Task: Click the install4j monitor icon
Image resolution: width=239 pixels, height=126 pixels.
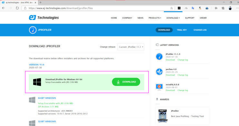Action: coord(159,87)
